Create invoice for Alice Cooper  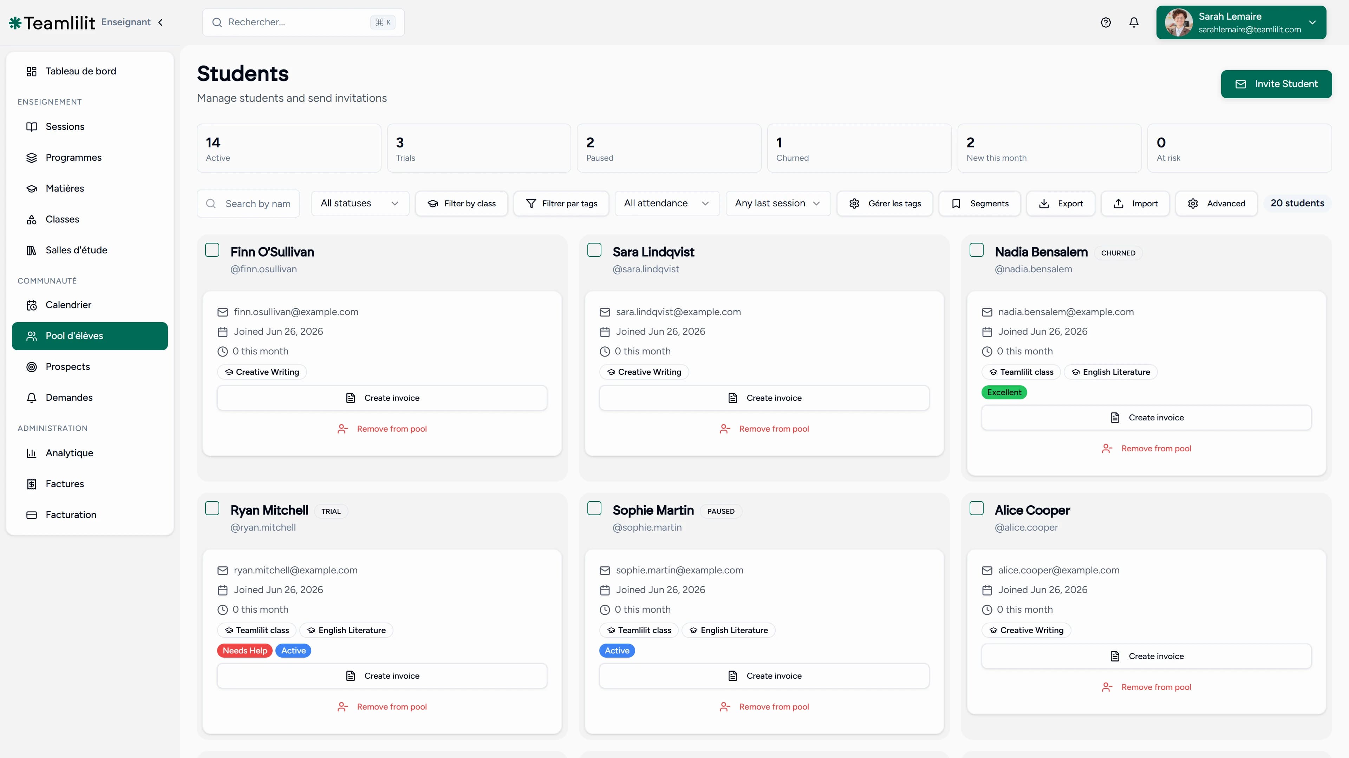1146,657
